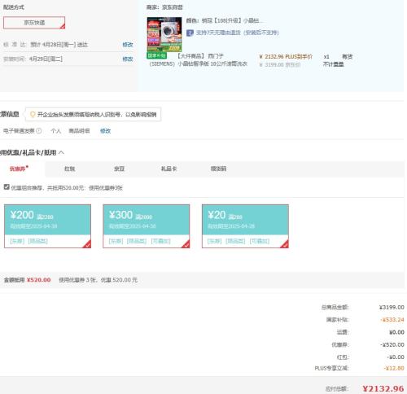Click the 金额抵用 ¥520.00 amount
407x394 pixels.
(x=39, y=280)
